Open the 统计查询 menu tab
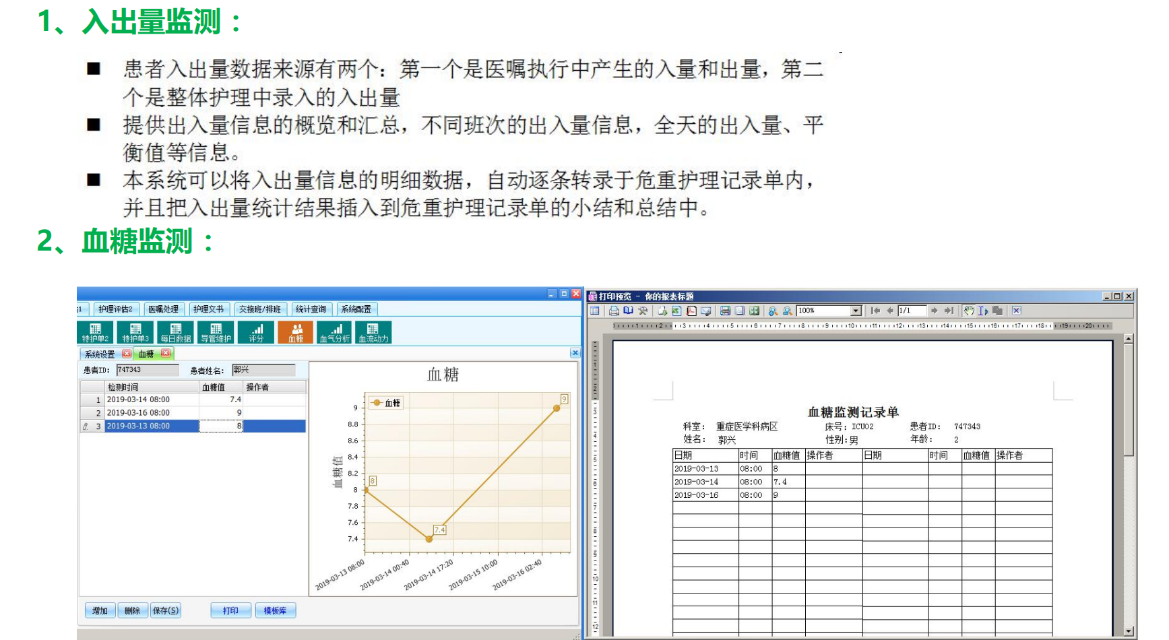This screenshot has width=1169, height=640. (311, 309)
